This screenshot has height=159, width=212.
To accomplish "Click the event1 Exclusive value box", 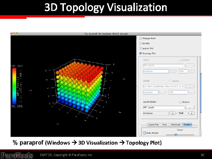I will coord(156,71).
